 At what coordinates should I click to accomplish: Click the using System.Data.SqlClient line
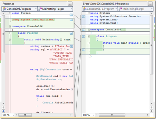point(33,20)
